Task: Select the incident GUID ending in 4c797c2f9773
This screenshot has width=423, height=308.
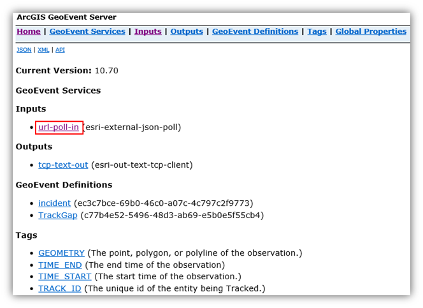Action: point(164,203)
